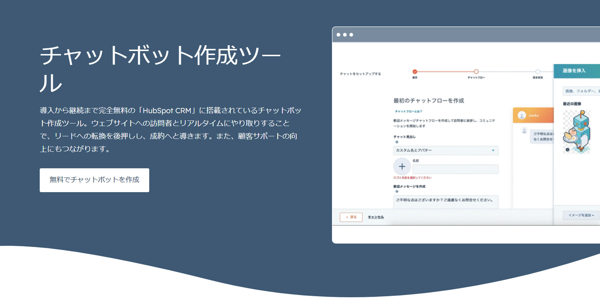Click the 戻る back button in the mockup

351,217
